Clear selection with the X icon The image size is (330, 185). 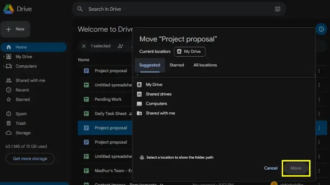(x=84, y=46)
